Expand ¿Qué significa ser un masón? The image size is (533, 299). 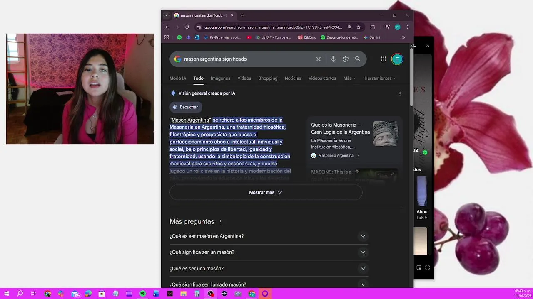tap(269, 252)
